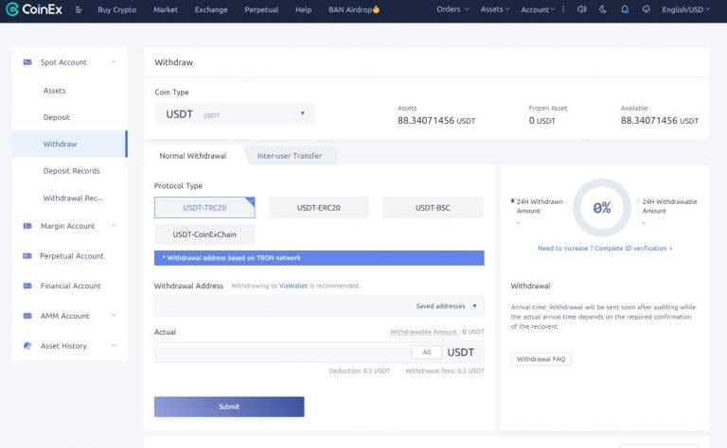727x448 pixels.
Task: Open the notifications bell icon
Action: point(625,9)
